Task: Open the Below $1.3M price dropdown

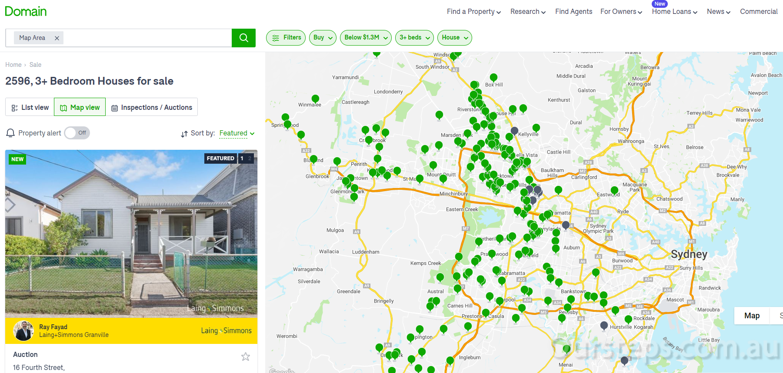Action: 366,38
